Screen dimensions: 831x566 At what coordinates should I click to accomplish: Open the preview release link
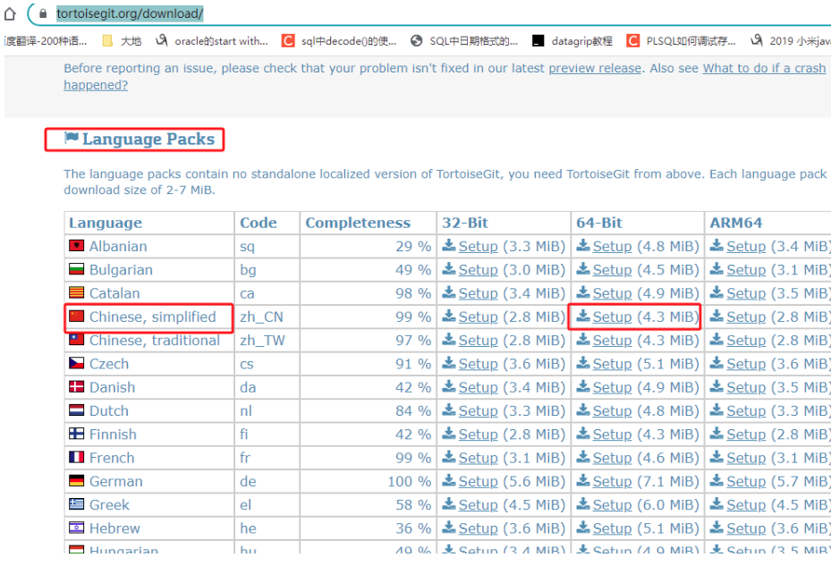(x=595, y=68)
